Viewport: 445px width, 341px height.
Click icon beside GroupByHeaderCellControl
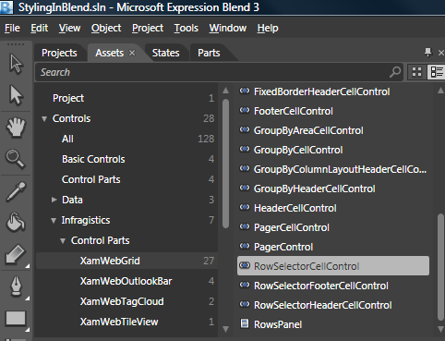coord(245,188)
